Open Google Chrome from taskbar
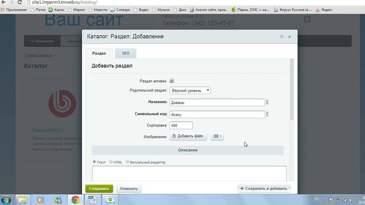The width and height of the screenshot is (365, 205). tap(75, 200)
